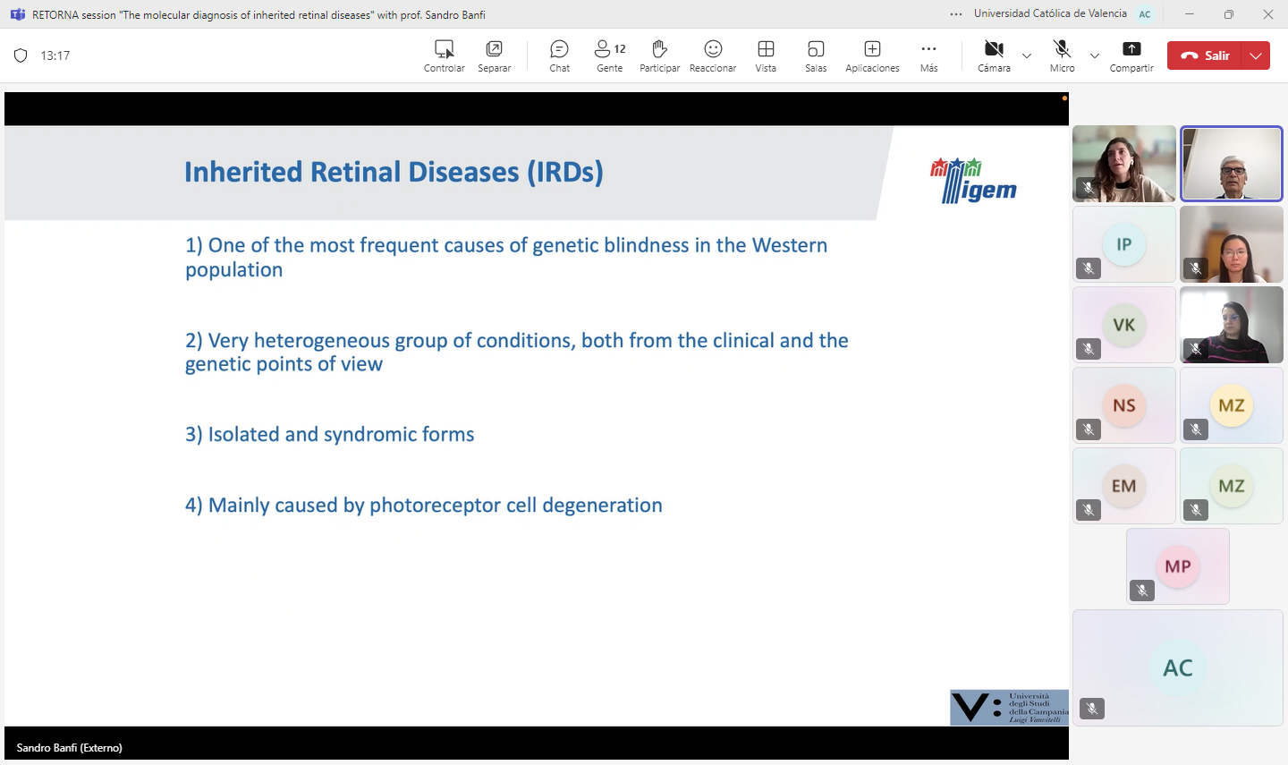
Task: Open title bar ellipsis settings menu
Action: pyautogui.click(x=956, y=14)
